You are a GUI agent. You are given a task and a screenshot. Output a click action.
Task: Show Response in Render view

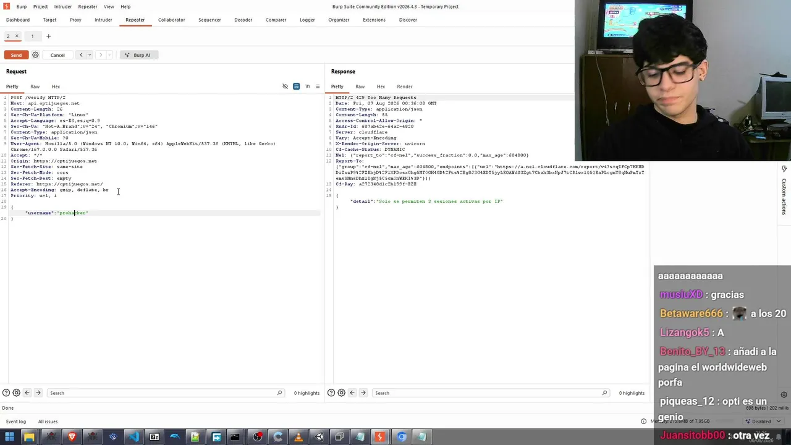405,87
